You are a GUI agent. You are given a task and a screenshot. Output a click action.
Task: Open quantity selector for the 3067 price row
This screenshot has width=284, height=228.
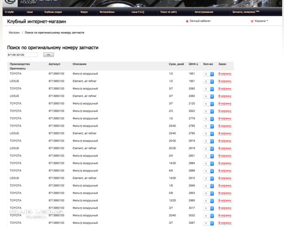coord(209,223)
